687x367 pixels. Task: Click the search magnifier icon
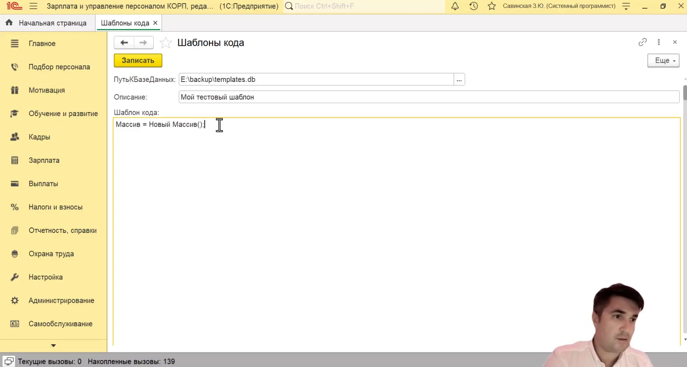tap(289, 6)
